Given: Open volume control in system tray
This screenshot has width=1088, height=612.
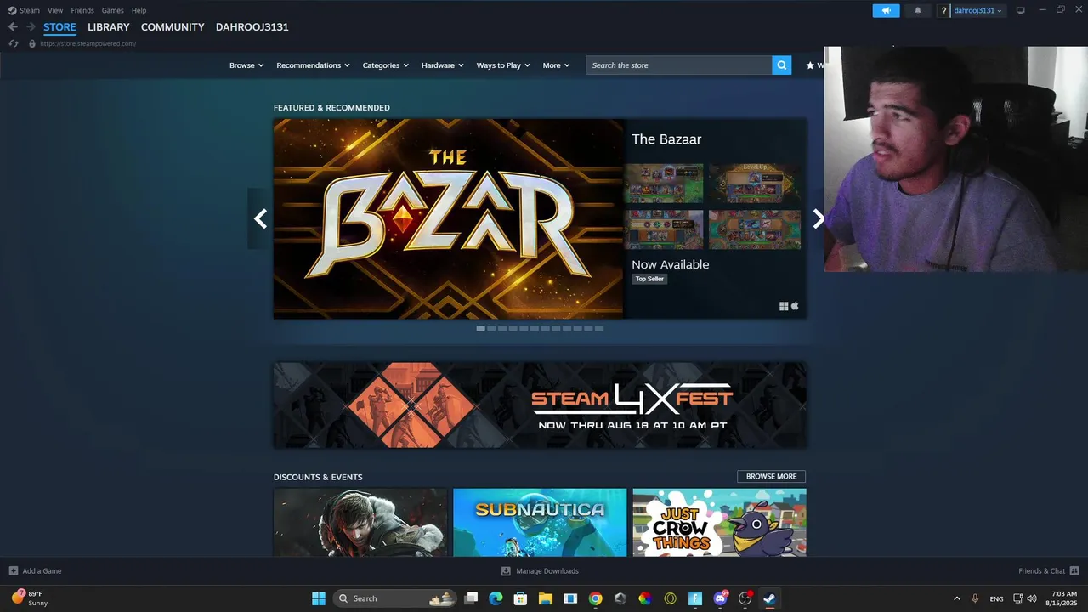Looking at the screenshot, I should click(1032, 598).
